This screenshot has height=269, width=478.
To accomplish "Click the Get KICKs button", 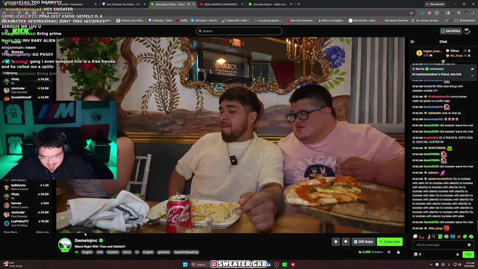I will [x=450, y=31].
